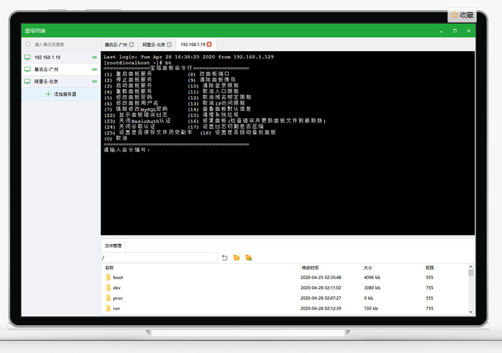Click the 名称 column header

(109, 268)
